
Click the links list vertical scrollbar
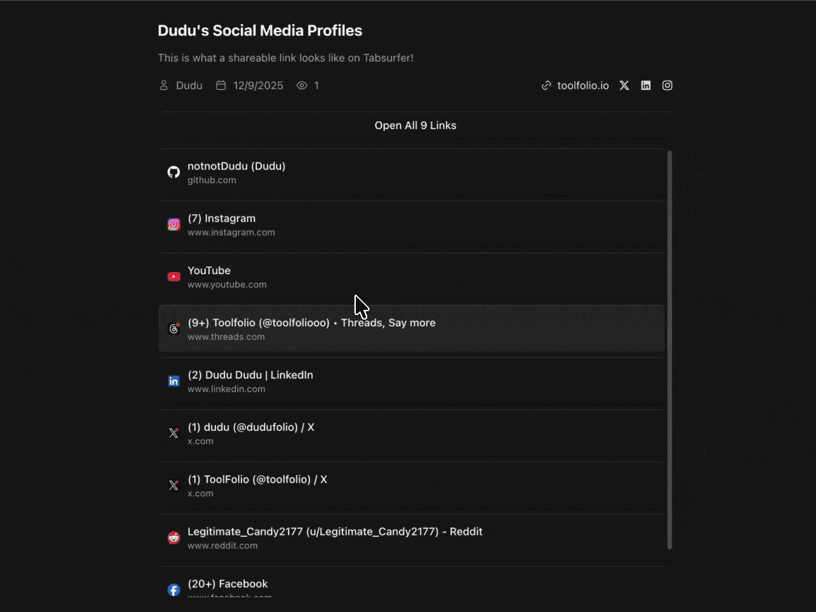click(669, 350)
